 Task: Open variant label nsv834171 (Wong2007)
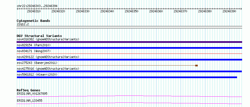pos(34,51)
